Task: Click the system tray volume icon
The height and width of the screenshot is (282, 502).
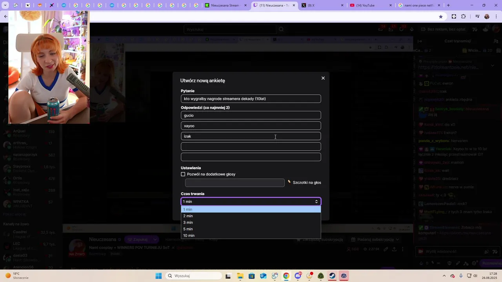Action: tap(475, 276)
